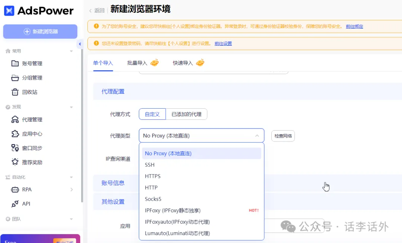402x243 pixels.
Task: Open 推荐奖励 star item
Action: pos(27,162)
